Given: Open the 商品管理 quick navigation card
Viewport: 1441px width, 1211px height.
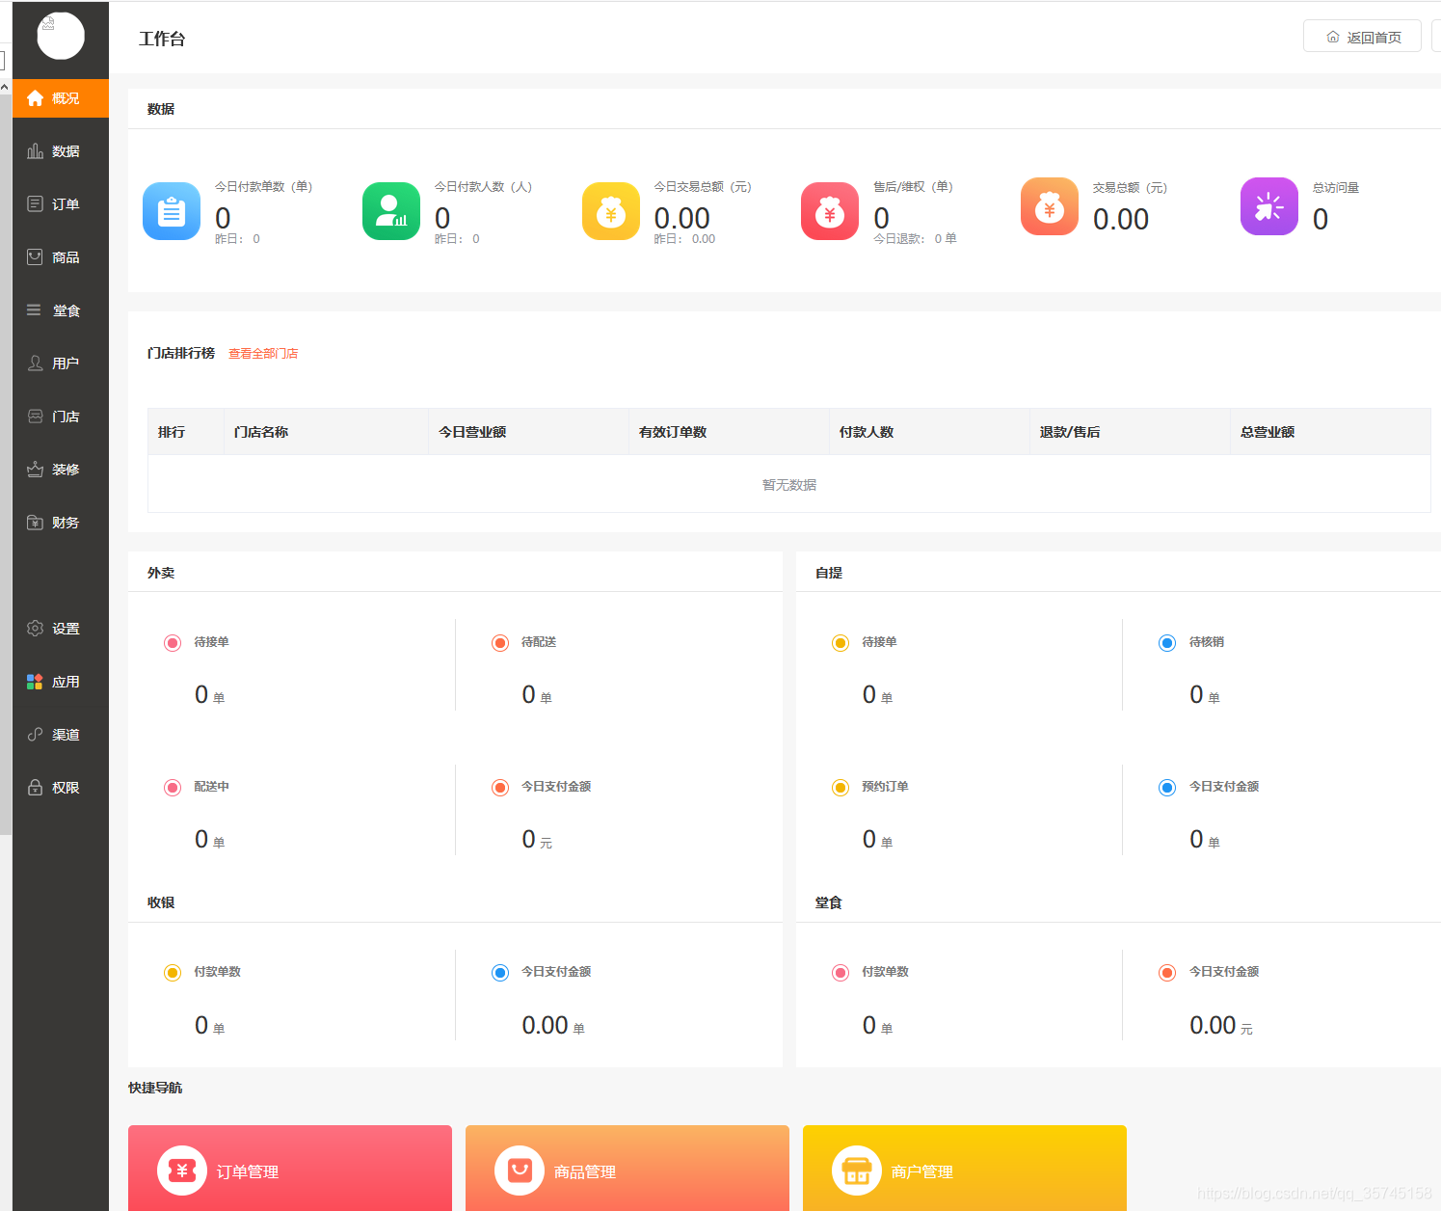Looking at the screenshot, I should pos(627,1169).
